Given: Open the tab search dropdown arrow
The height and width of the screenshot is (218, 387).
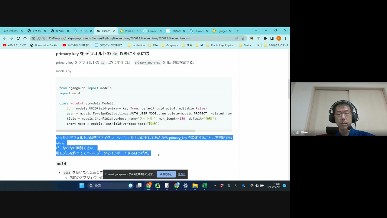Looking at the screenshot, I should tap(256, 31).
